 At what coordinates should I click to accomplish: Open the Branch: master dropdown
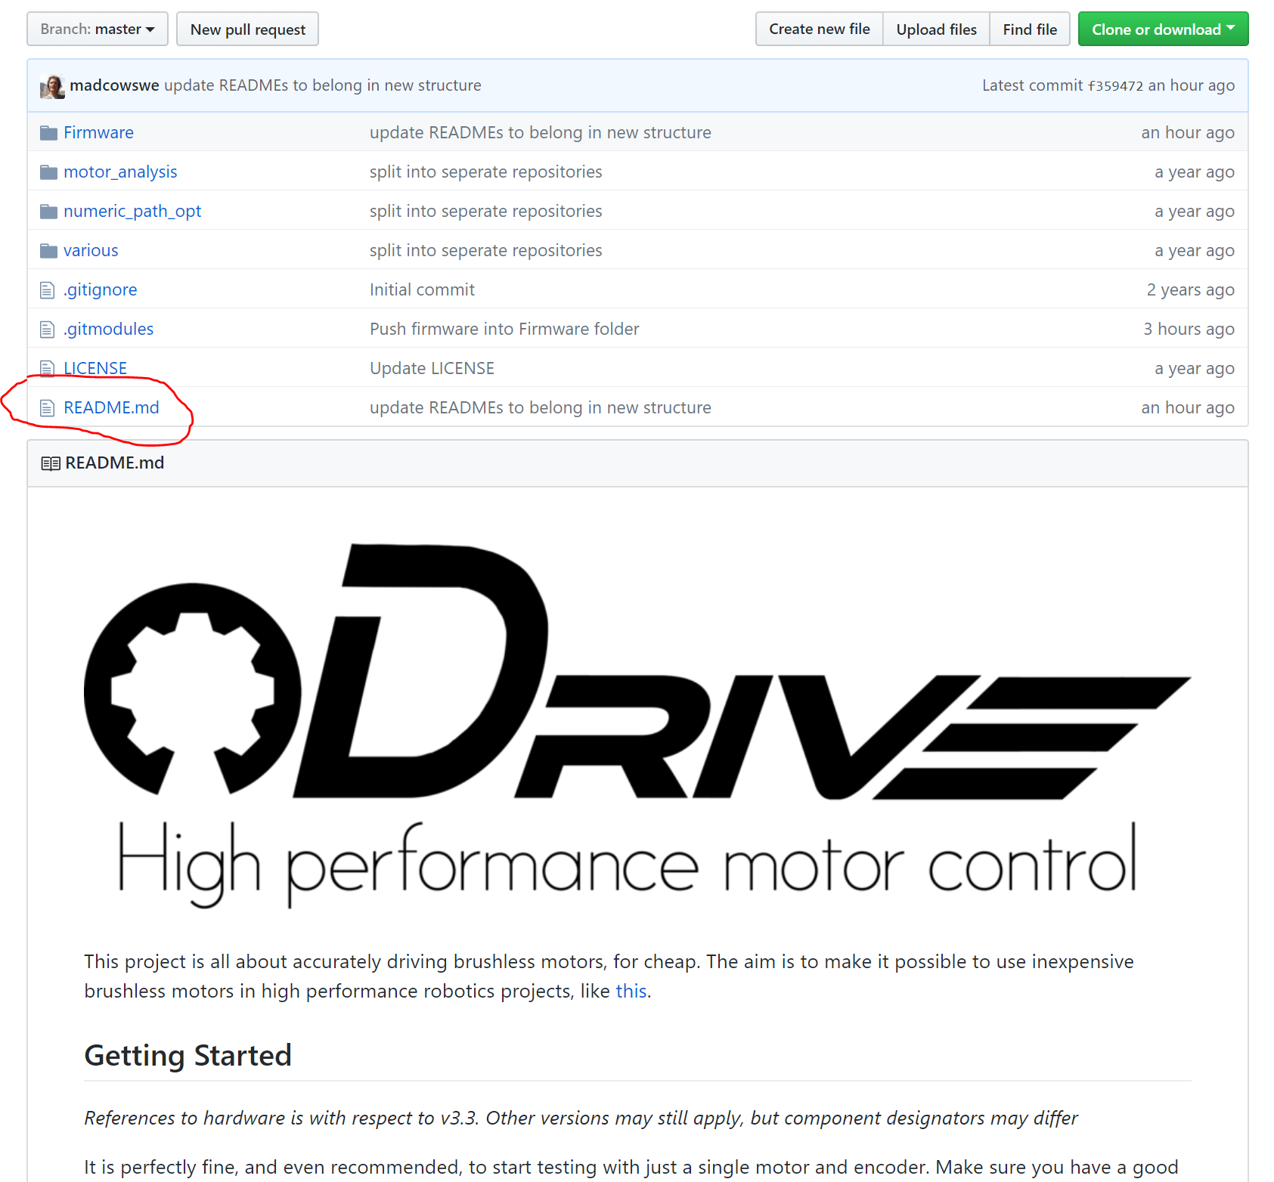pos(98,29)
